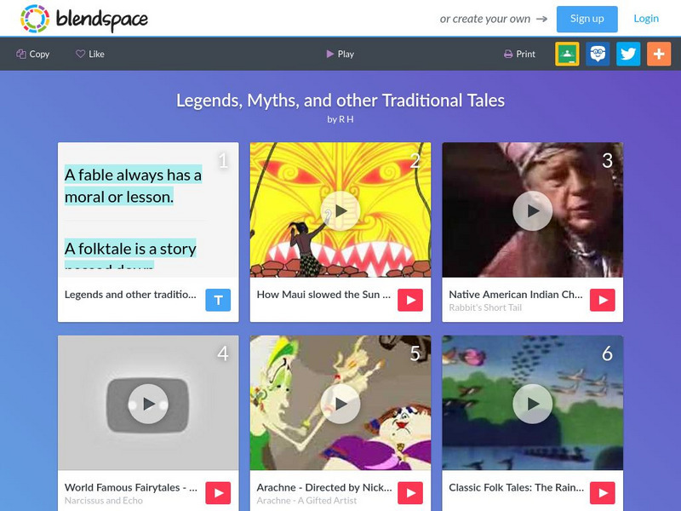Viewport: 681px width, 511px height.
Task: Share to Google Classroom icon
Action: 567,54
